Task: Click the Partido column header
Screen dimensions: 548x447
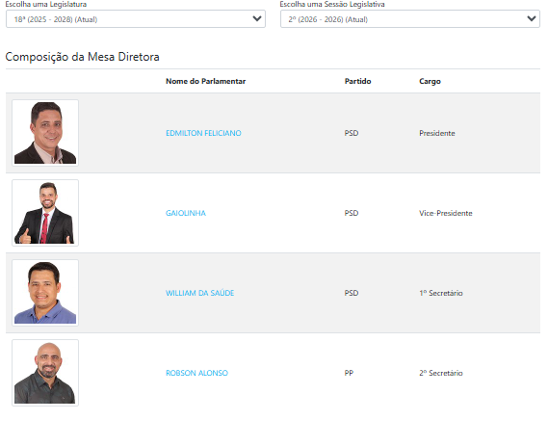Action: point(357,81)
